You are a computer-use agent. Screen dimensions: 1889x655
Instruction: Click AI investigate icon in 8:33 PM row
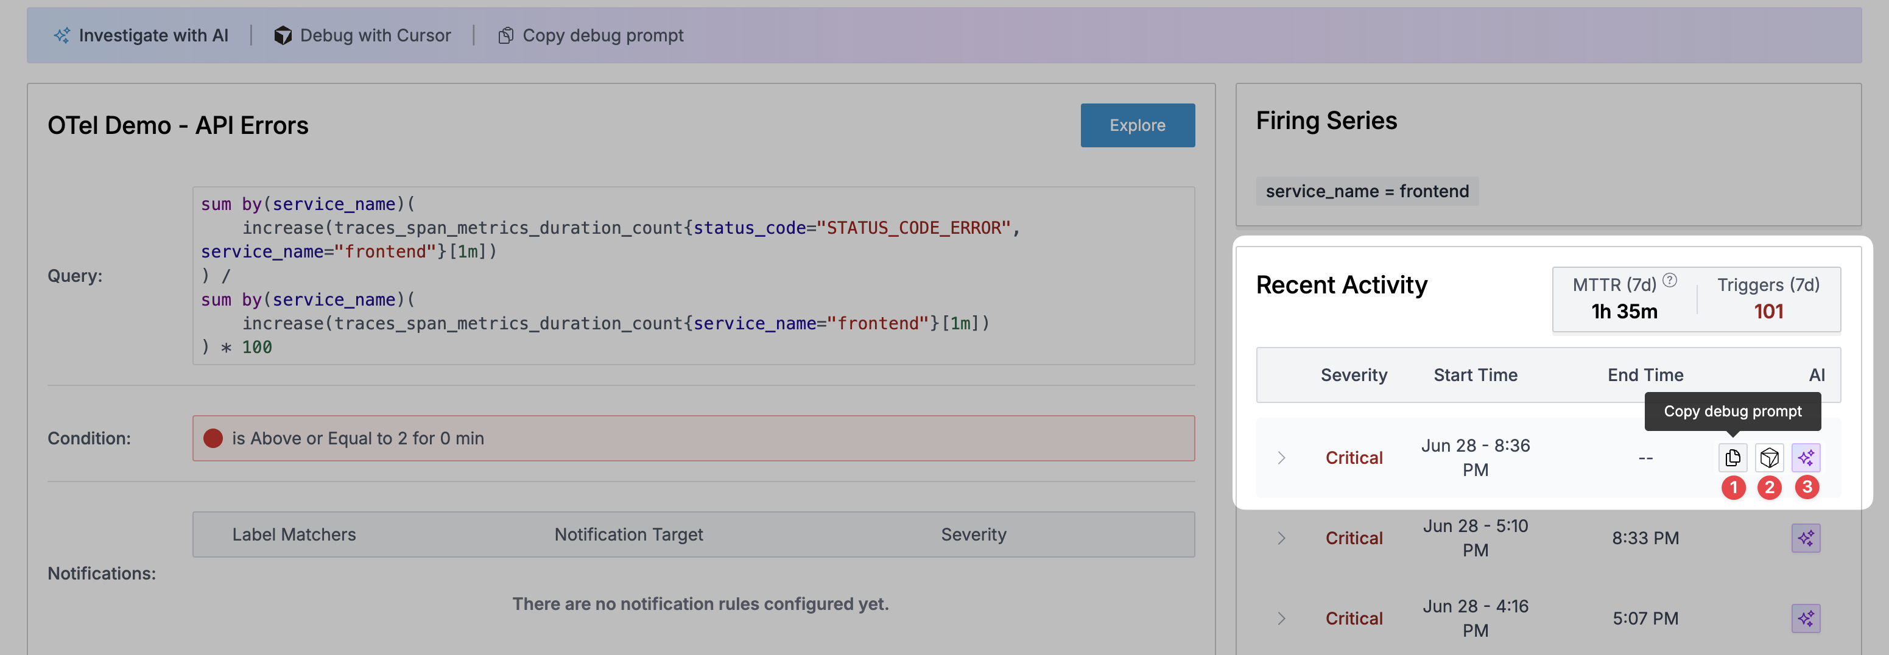(x=1806, y=539)
